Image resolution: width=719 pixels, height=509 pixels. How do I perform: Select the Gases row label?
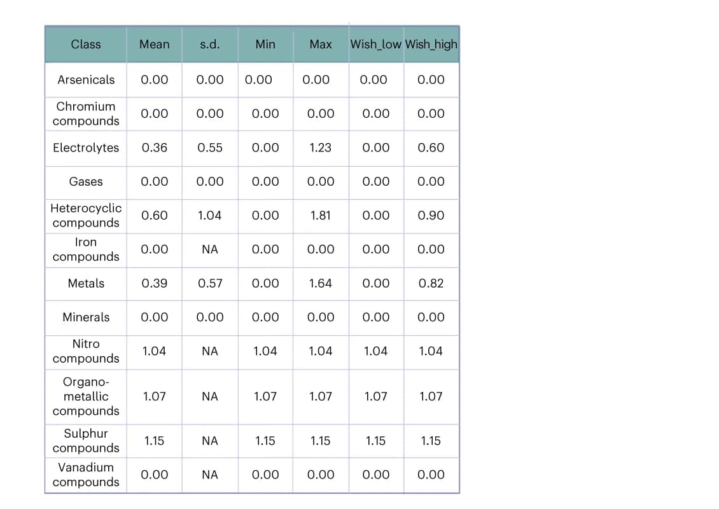click(x=86, y=181)
